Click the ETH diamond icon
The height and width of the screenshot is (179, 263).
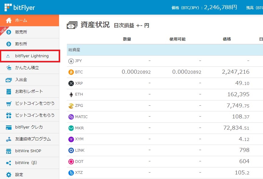[x=71, y=95]
